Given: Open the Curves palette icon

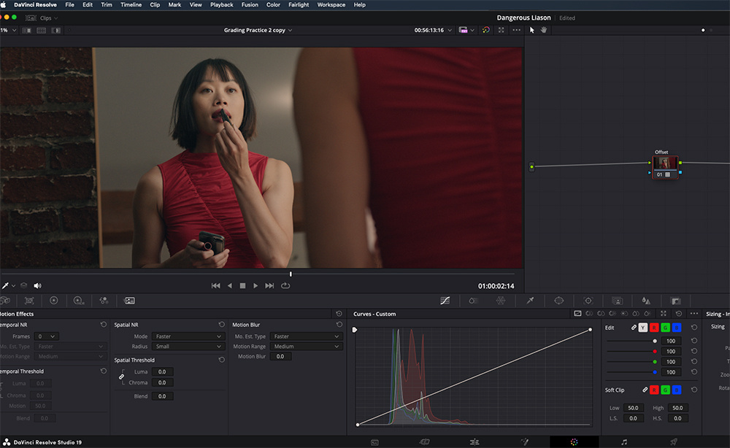Looking at the screenshot, I should tap(445, 301).
